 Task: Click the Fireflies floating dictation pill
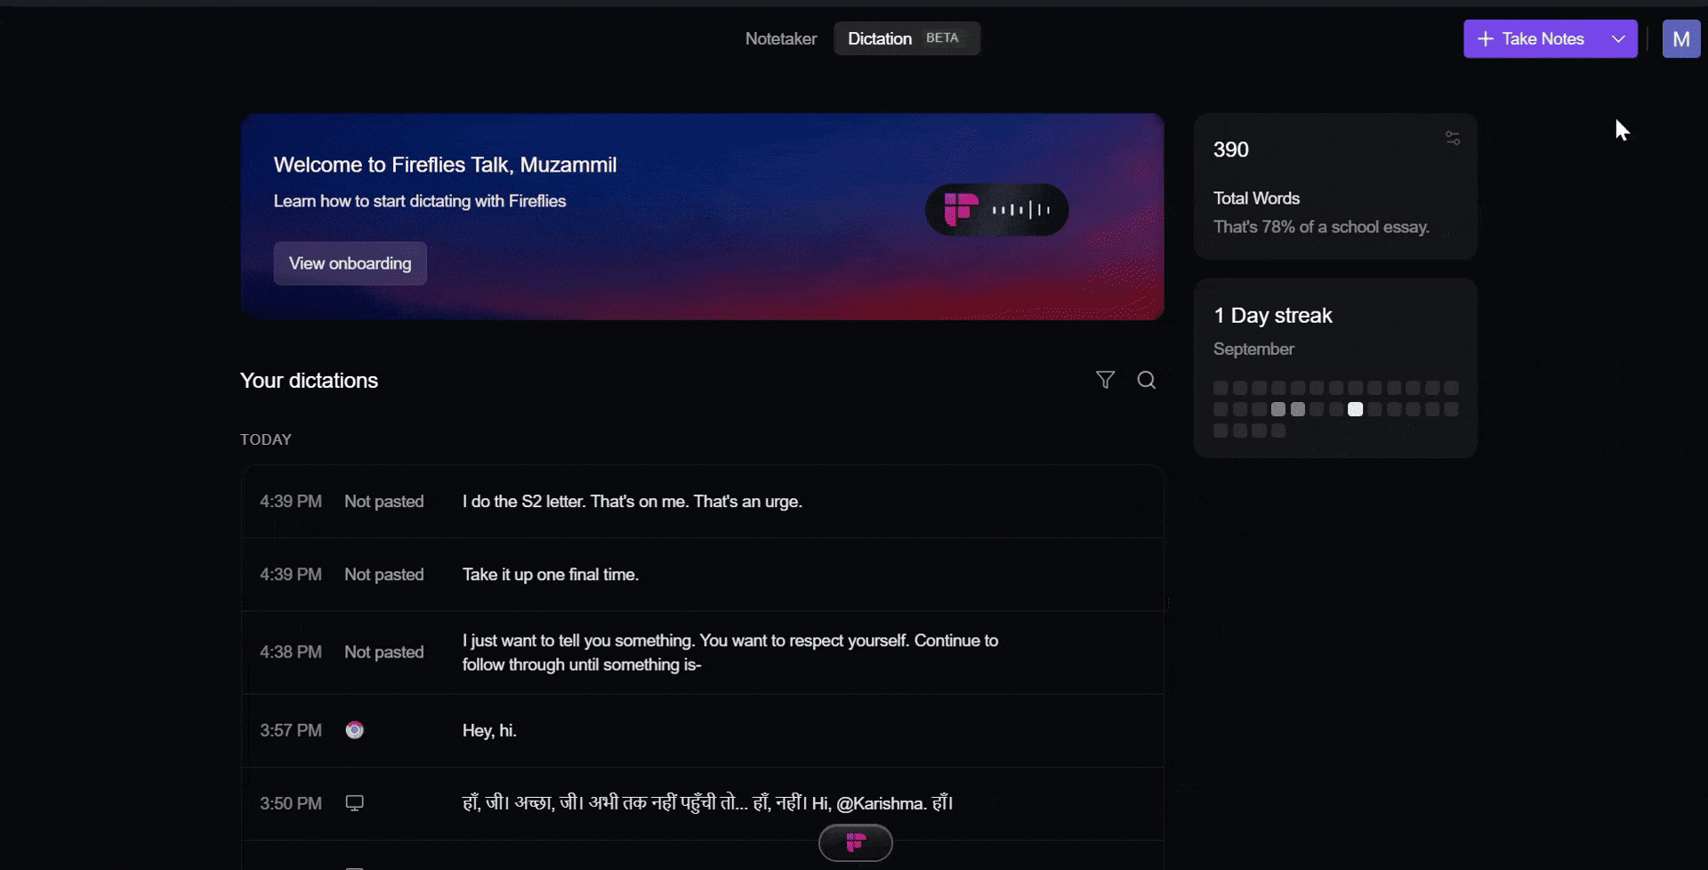click(x=856, y=842)
